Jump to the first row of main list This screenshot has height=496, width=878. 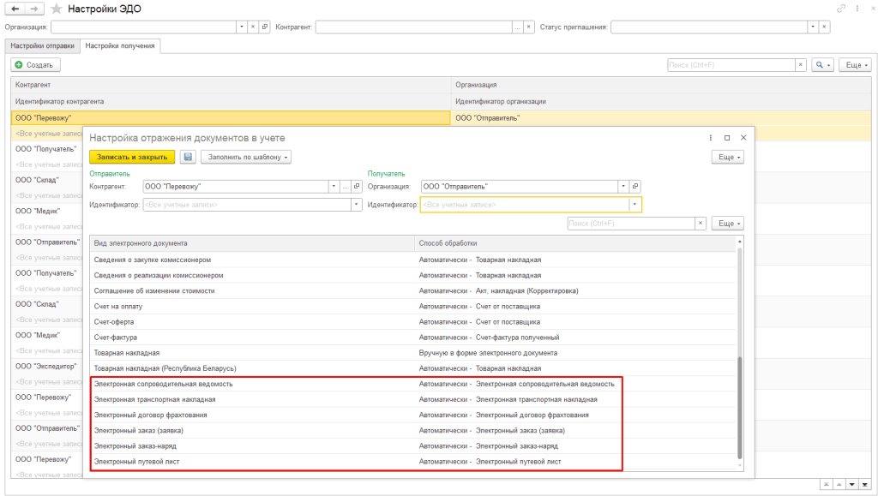[826, 484]
